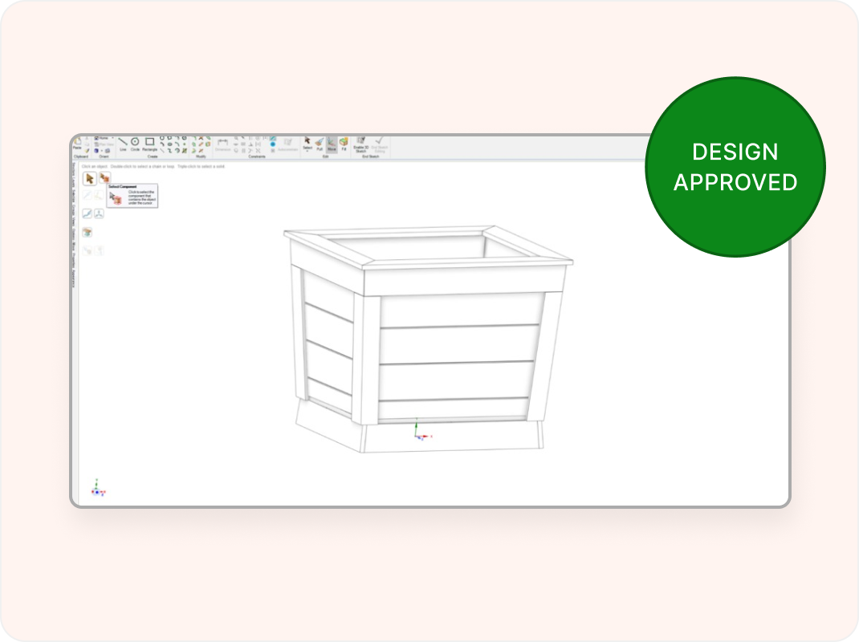Pick the Rectangle sketch tool
Screen dimensions: 859x642
pyautogui.click(x=149, y=143)
